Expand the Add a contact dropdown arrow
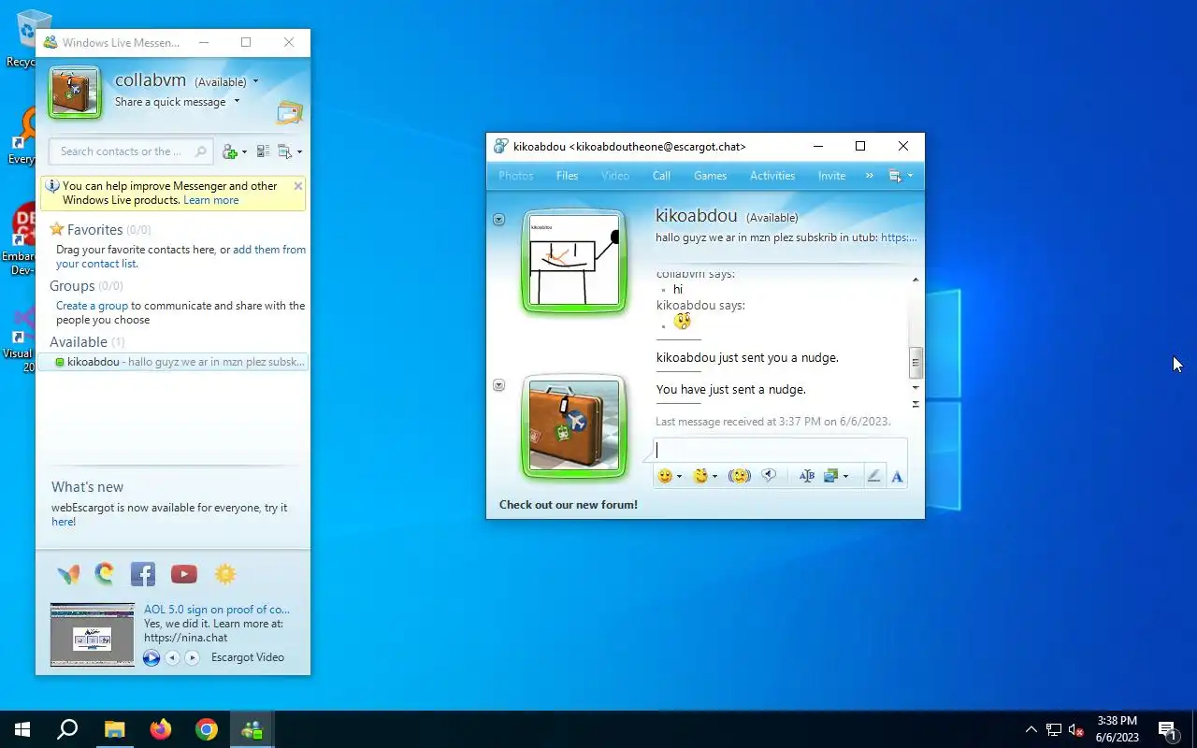Screen dimensions: 1197x748 tap(244, 152)
